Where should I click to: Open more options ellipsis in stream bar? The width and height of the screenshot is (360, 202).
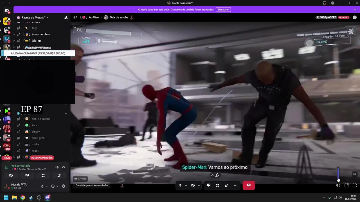236,185
